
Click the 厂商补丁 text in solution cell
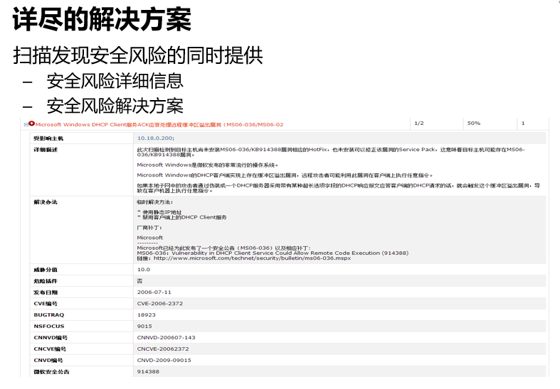(x=149, y=228)
